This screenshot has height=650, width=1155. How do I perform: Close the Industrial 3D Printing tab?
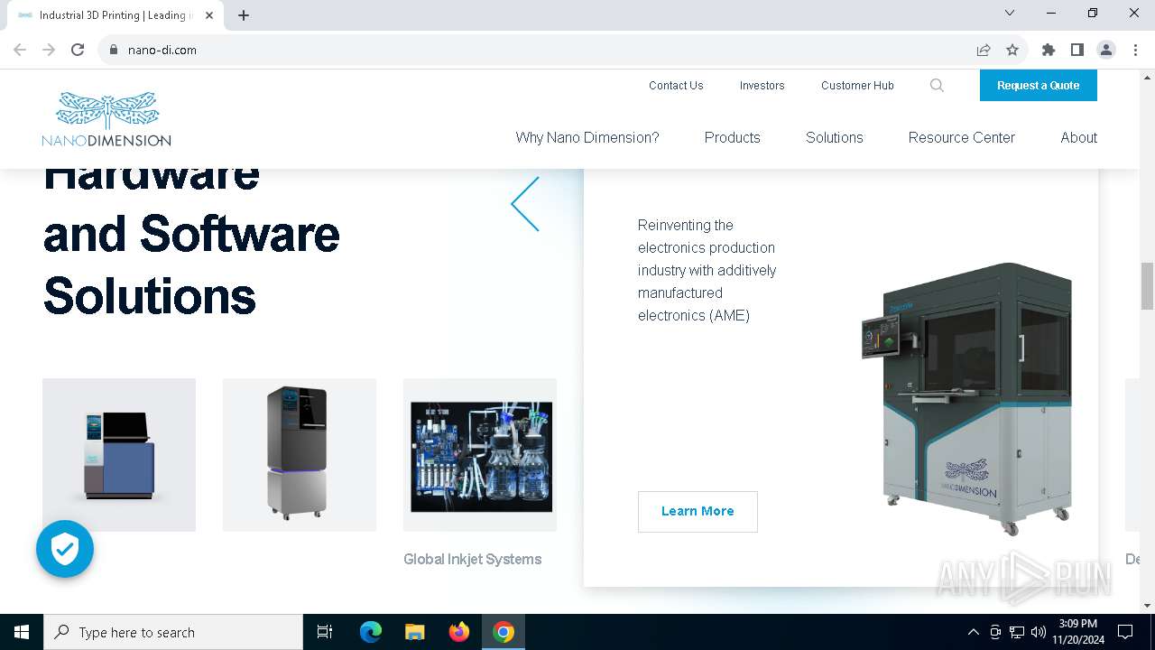click(x=211, y=15)
